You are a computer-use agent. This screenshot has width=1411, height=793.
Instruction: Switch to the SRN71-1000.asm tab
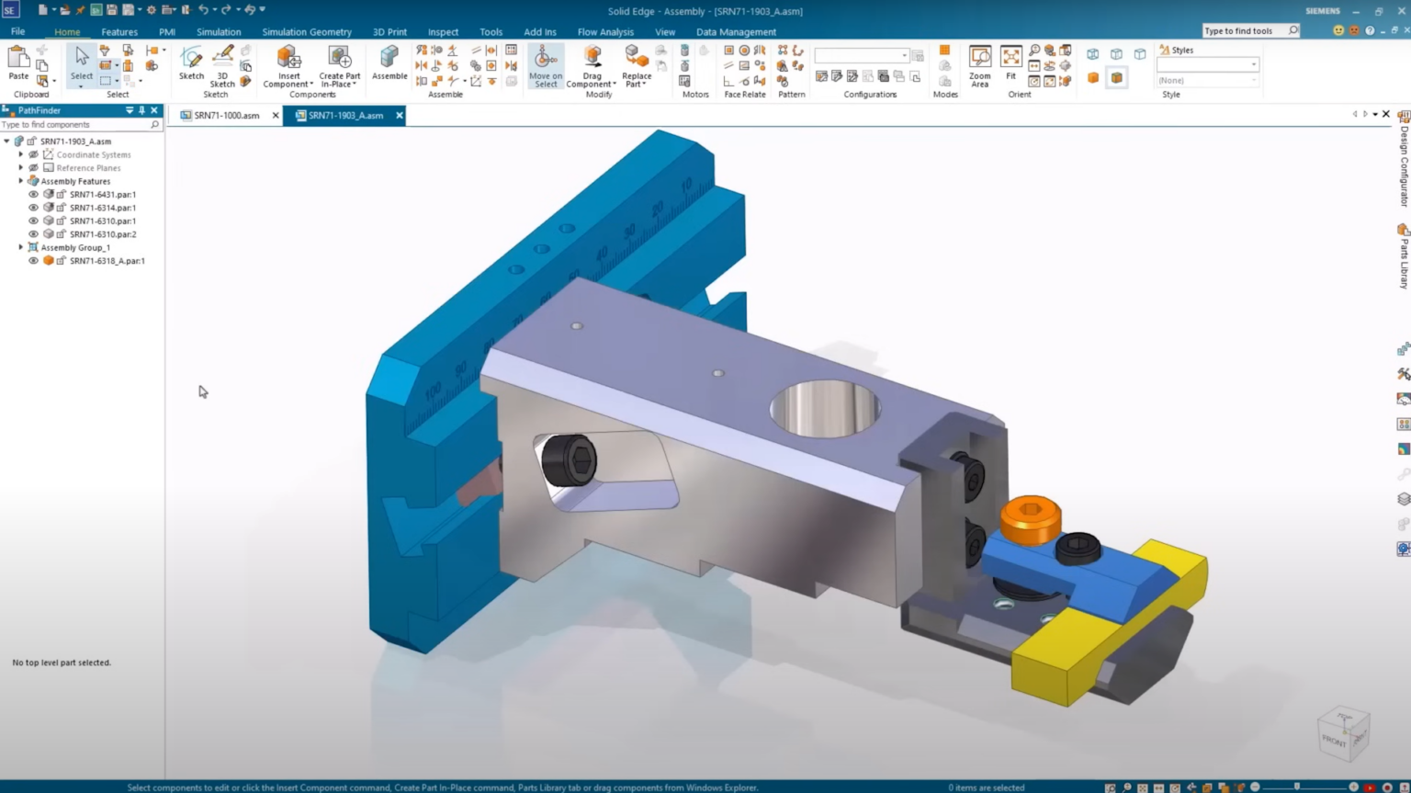click(227, 116)
